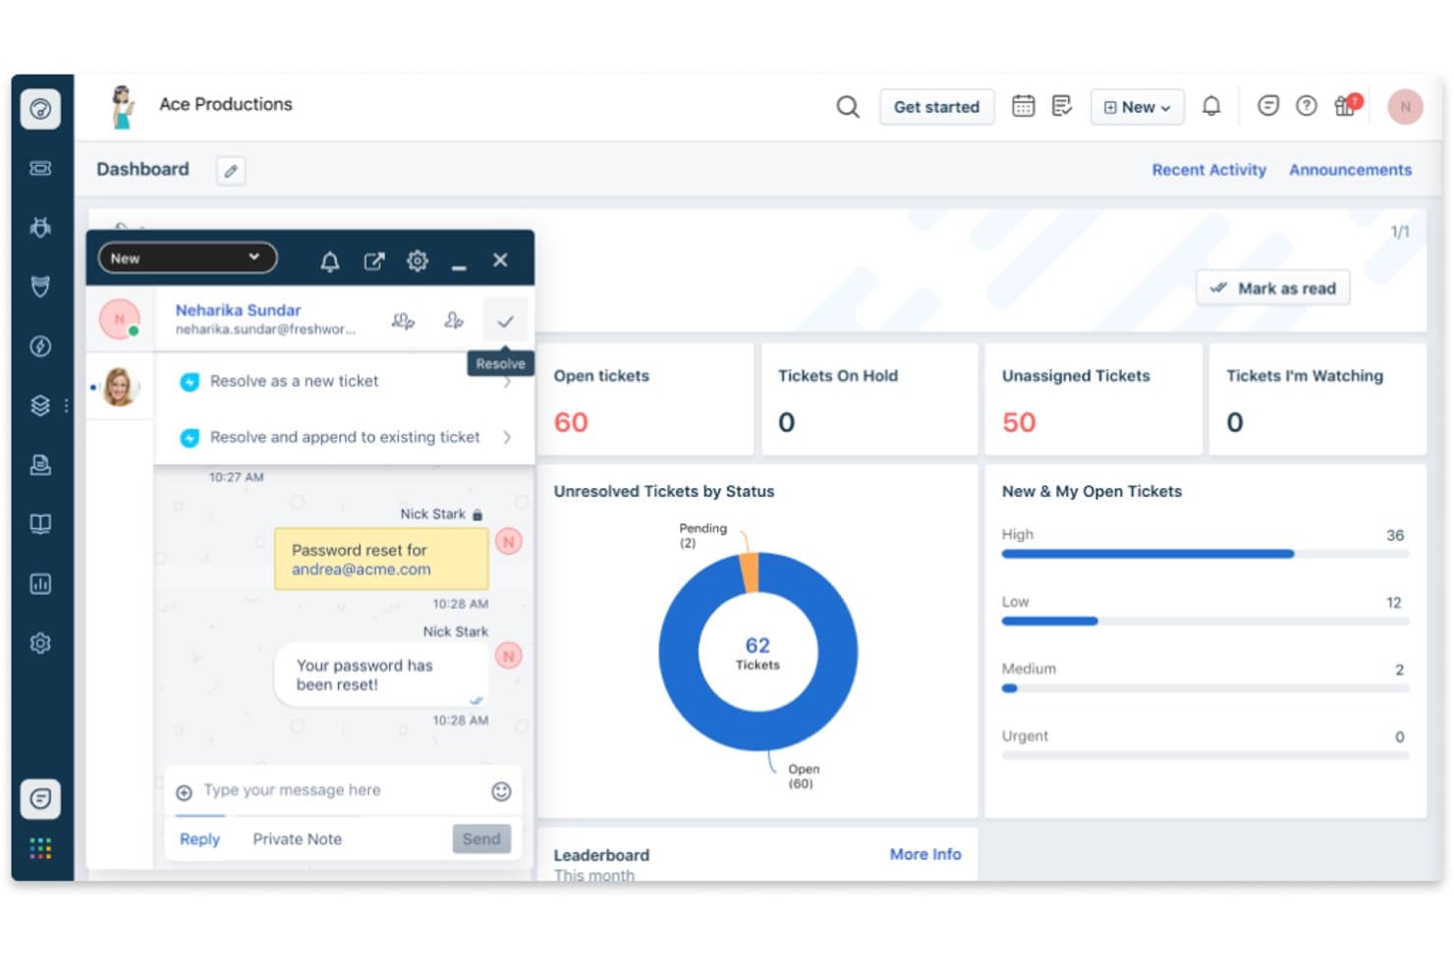This screenshot has height=969, width=1454.
Task: Open the open-book Solutions sidebar icon
Action: [40, 524]
